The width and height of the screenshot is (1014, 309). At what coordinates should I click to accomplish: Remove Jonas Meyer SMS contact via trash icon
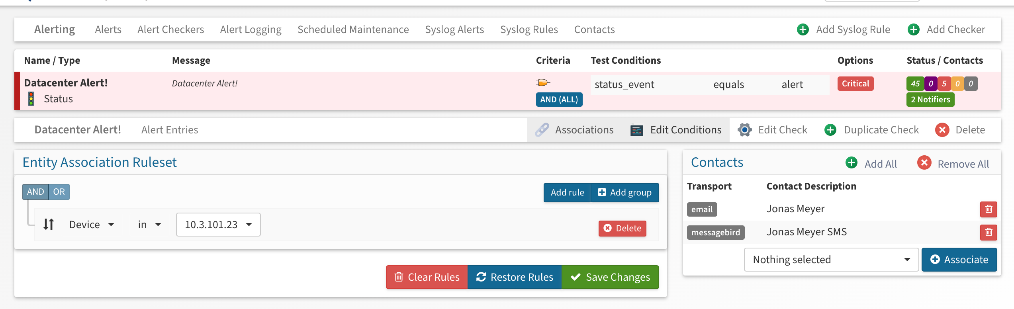[988, 232]
